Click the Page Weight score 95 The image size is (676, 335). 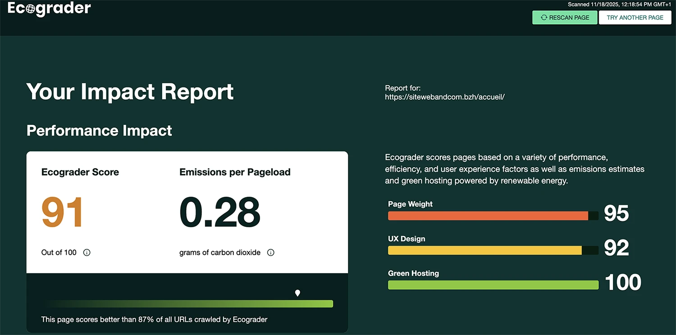click(616, 213)
